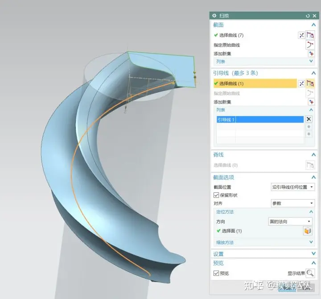Click 添加新集 icon under 引导线
This screenshot has width=321, height=299.
pos(311,102)
